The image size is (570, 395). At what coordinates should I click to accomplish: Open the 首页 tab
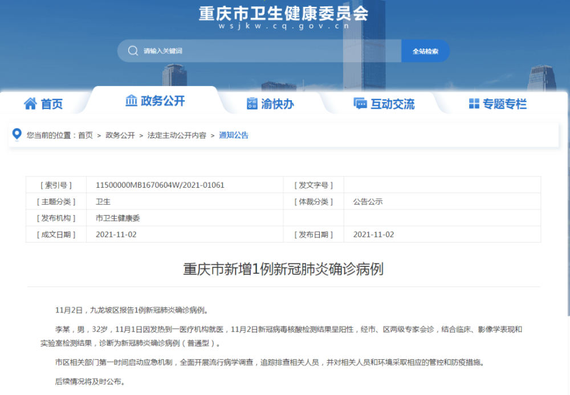tap(44, 104)
